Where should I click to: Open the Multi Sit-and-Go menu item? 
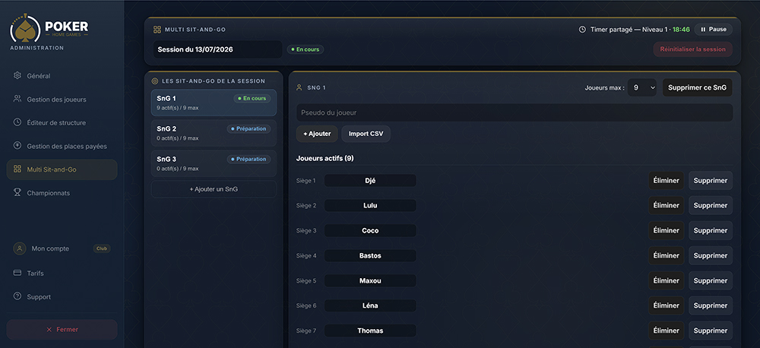click(62, 169)
